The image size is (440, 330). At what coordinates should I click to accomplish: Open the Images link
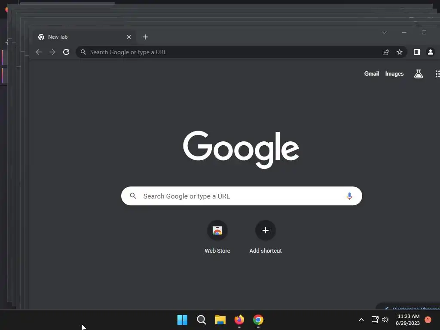394,74
